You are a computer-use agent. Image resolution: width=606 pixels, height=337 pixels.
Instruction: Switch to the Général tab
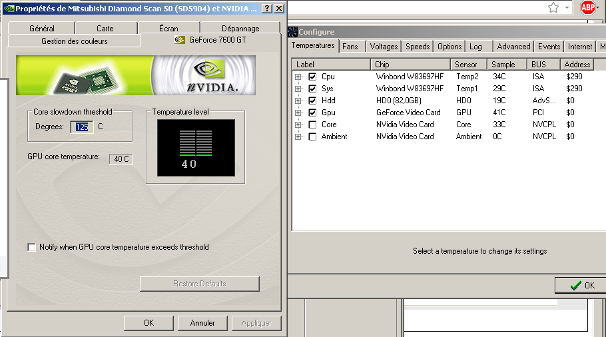tap(42, 28)
